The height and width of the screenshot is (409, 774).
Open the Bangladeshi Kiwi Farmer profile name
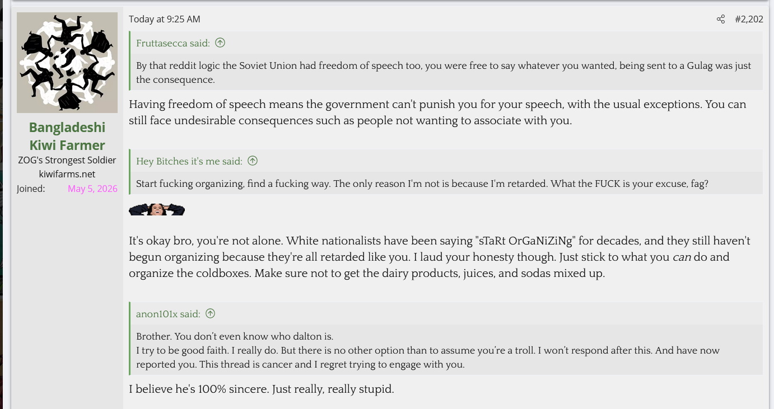point(67,136)
